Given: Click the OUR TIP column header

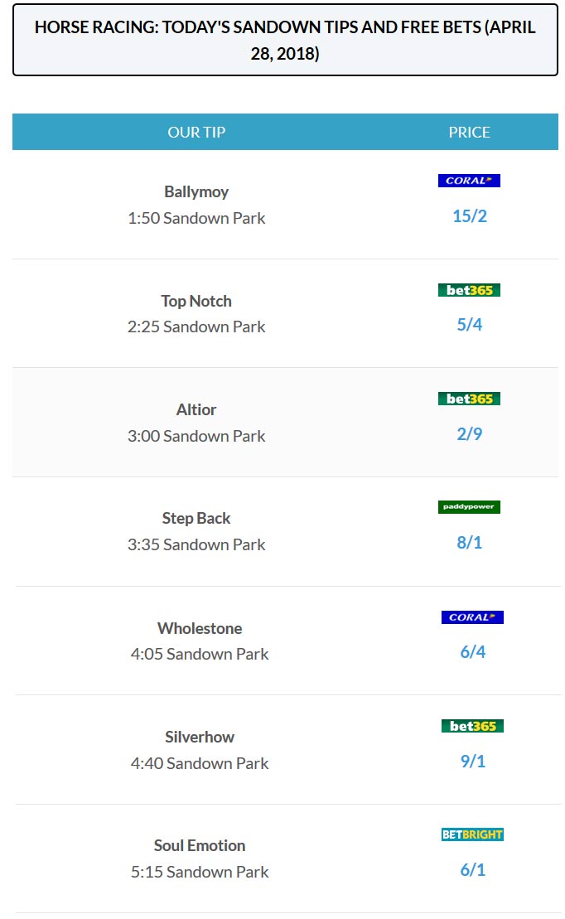Looking at the screenshot, I should point(196,133).
